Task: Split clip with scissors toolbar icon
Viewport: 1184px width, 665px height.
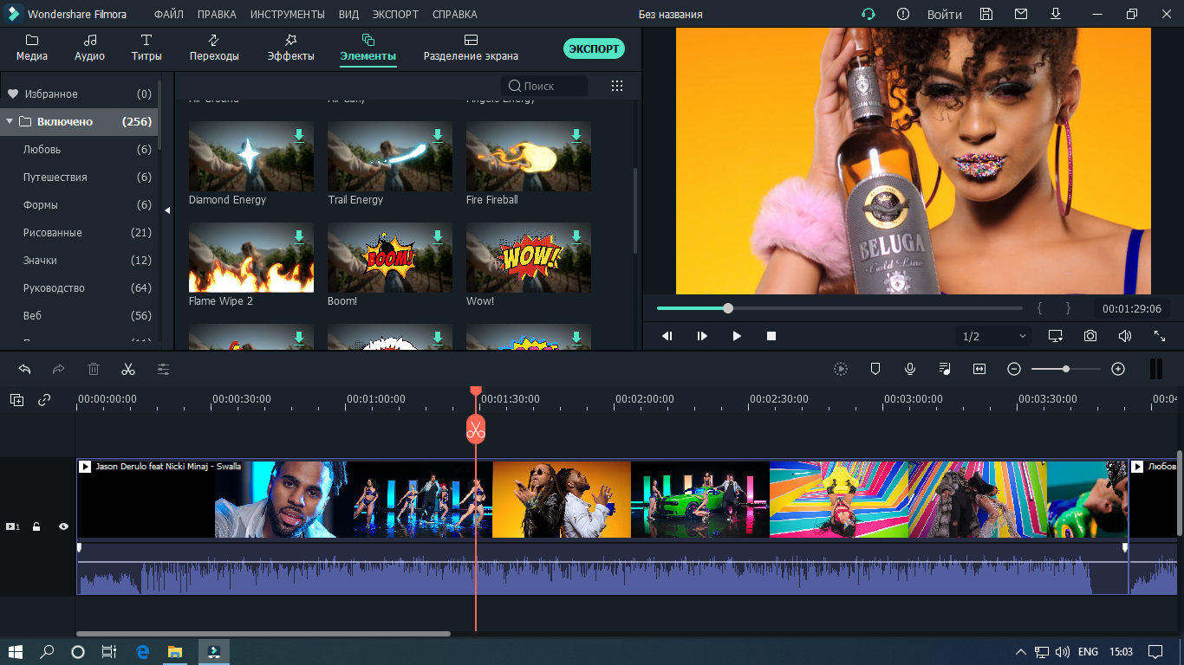Action: (128, 369)
